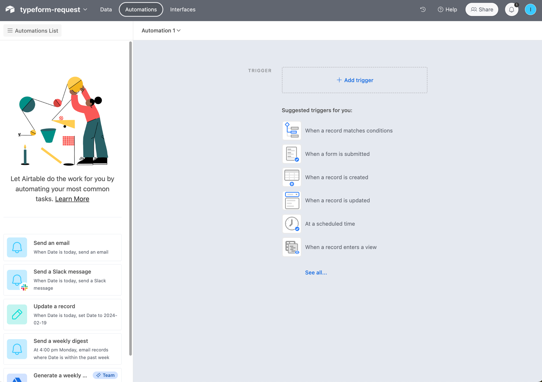
Task: Open the Automation 1 name dropdown
Action: 161,31
